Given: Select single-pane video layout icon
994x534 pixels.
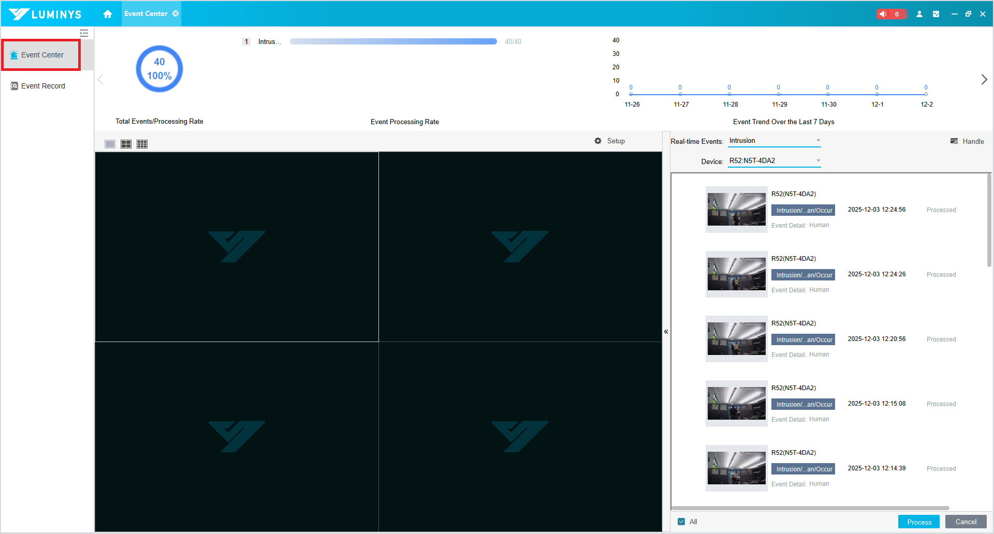Looking at the screenshot, I should pos(110,144).
